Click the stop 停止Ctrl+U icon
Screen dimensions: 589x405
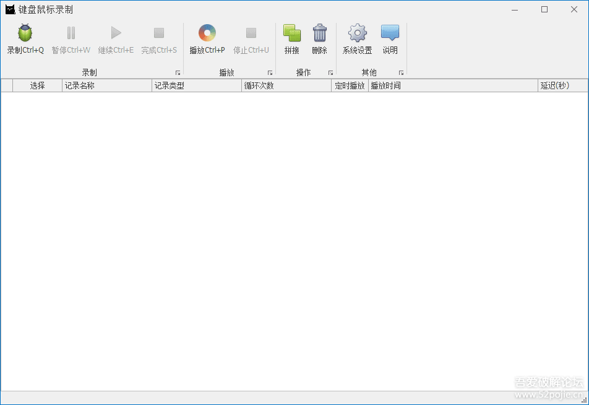point(251,33)
